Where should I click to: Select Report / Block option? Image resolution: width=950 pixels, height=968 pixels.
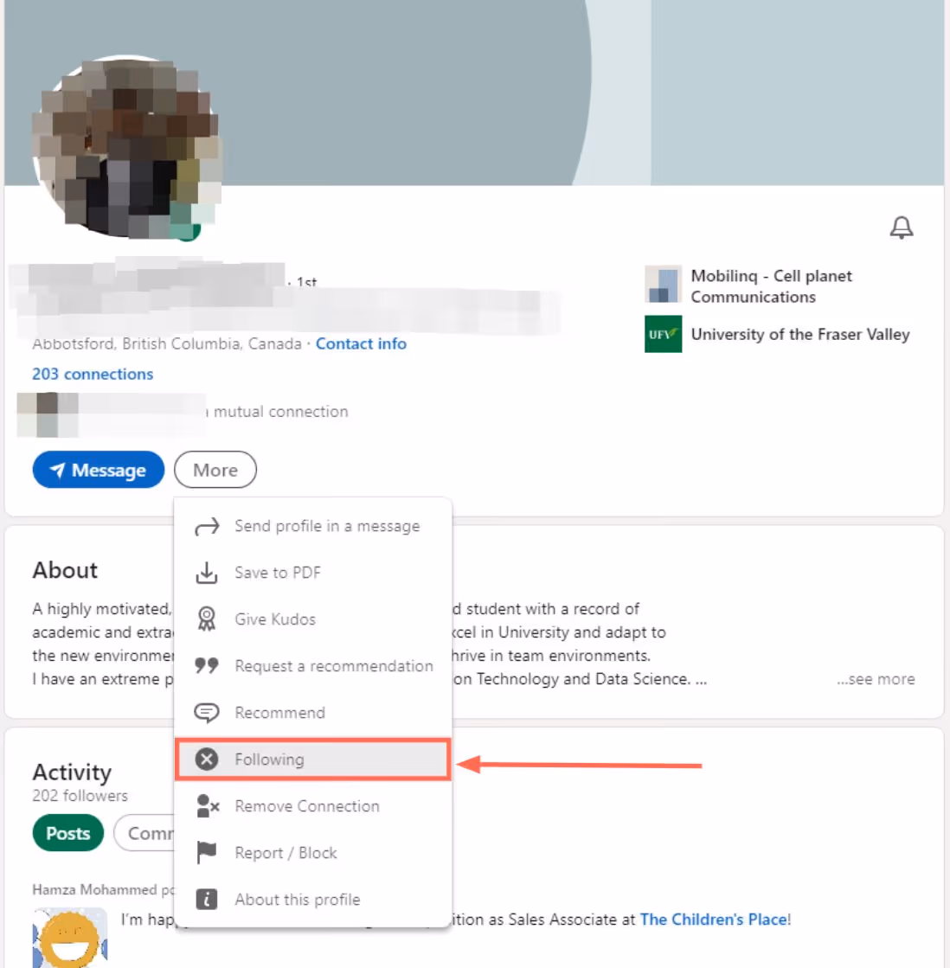(x=313, y=853)
